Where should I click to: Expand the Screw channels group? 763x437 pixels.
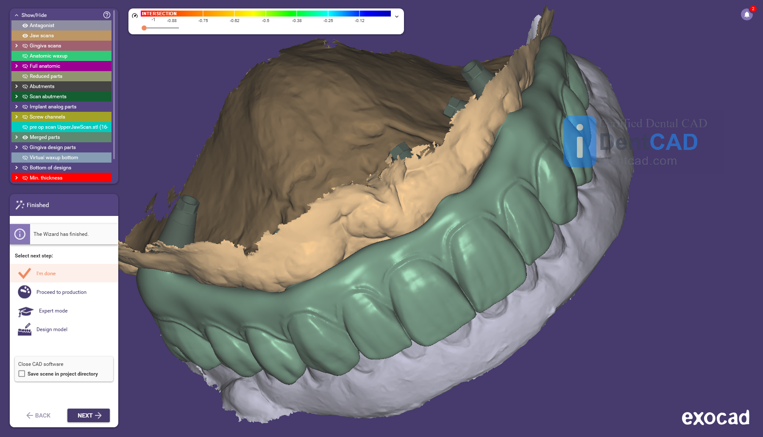[17, 117]
